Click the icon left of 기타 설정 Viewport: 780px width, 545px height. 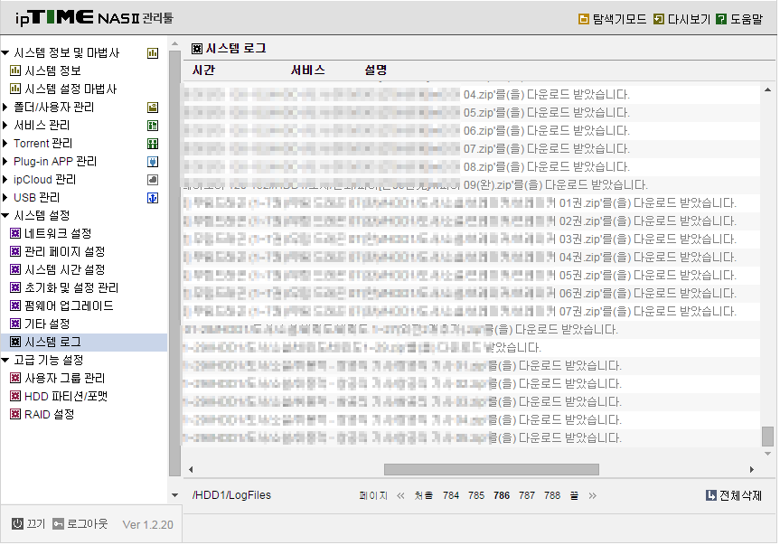point(15,324)
